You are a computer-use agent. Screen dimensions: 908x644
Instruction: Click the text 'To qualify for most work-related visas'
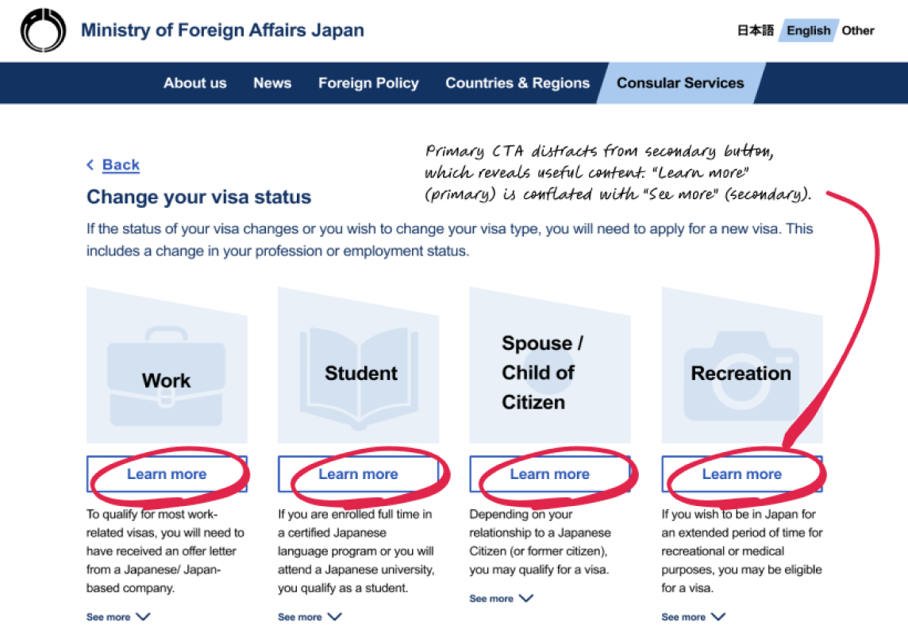point(166,551)
